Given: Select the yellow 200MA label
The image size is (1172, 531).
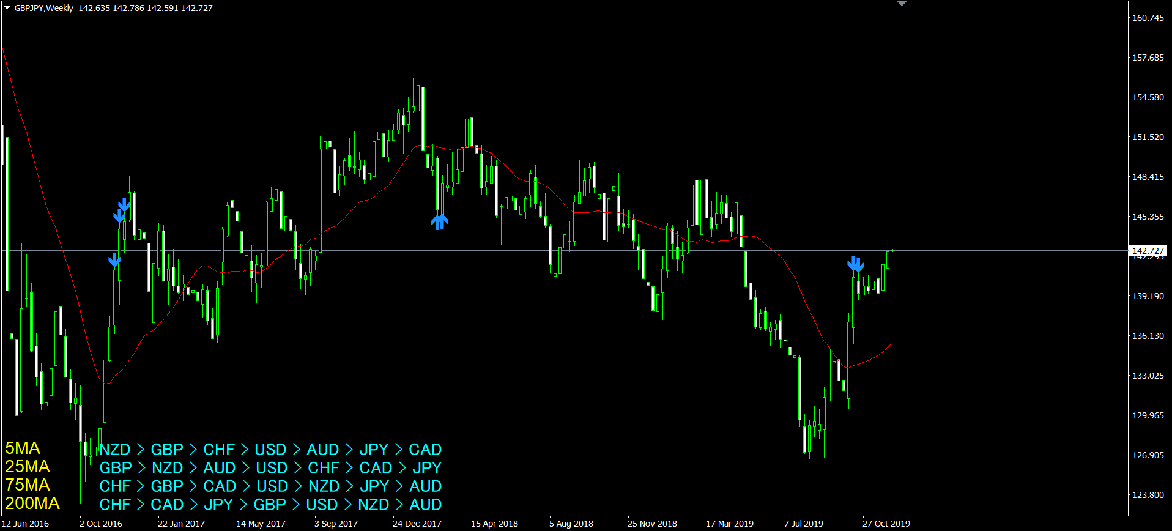Looking at the screenshot, I should click(32, 503).
